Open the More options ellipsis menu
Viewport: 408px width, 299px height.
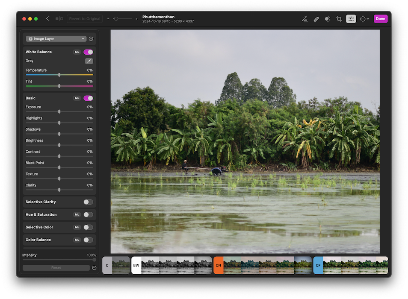coord(364,19)
